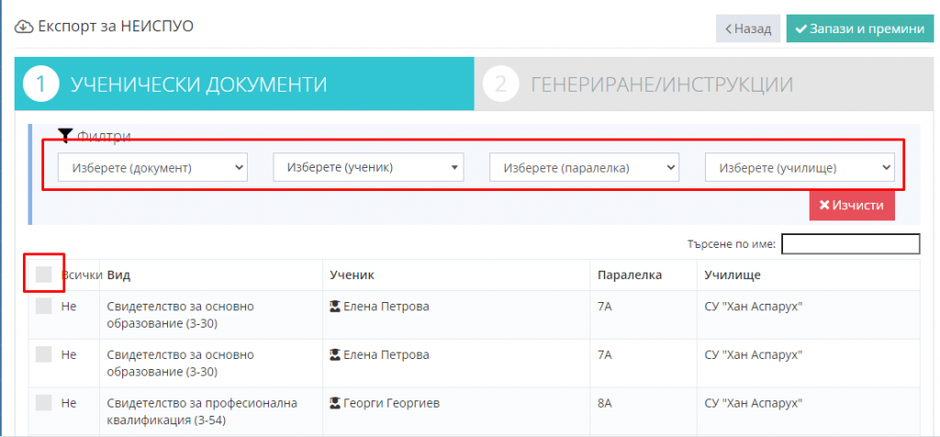Click the cloud export icon beside Експорт за НЕИСПУО

pyautogui.click(x=24, y=27)
